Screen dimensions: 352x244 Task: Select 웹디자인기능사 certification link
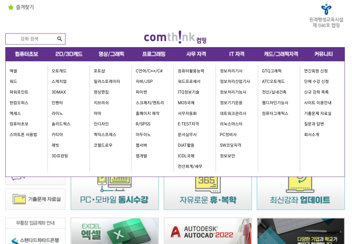tap(275, 103)
